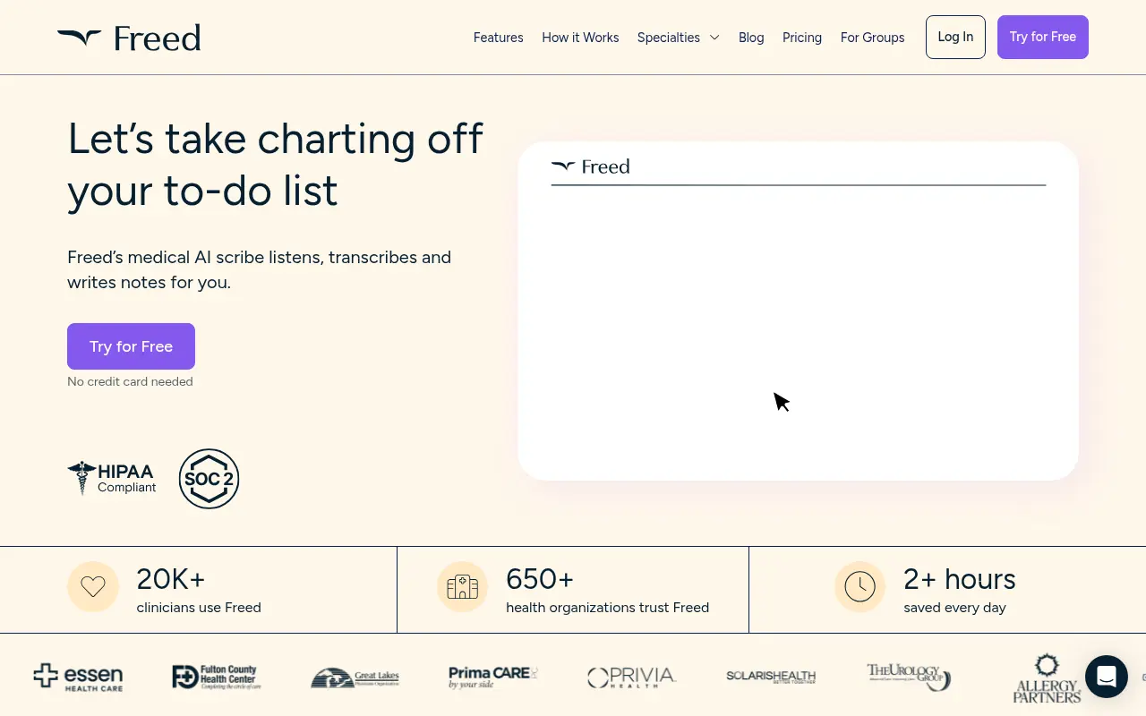1146x716 pixels.
Task: Click the Essen Health Care logo
Action: pos(78,677)
